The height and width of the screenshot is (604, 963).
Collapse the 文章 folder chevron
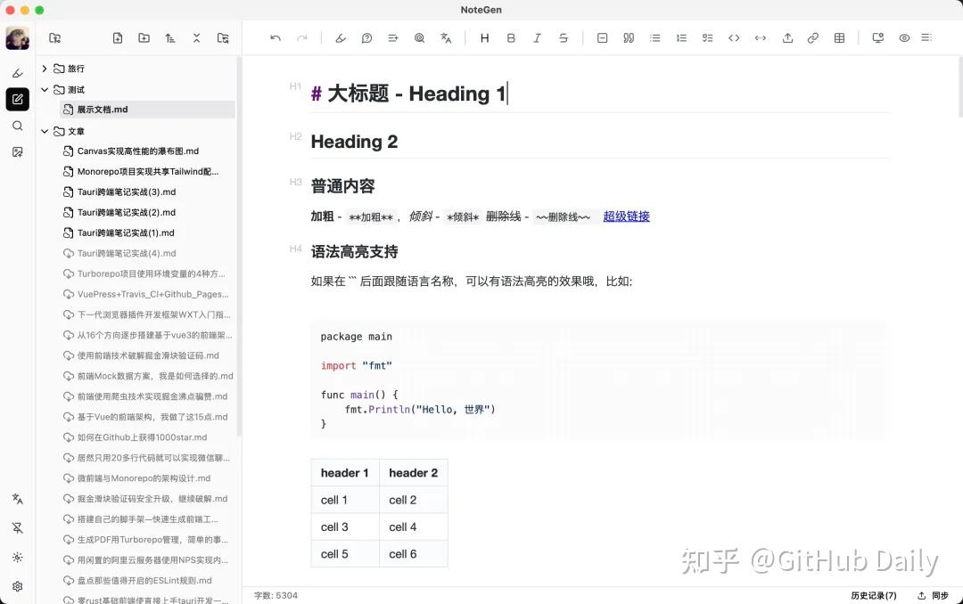click(x=45, y=131)
